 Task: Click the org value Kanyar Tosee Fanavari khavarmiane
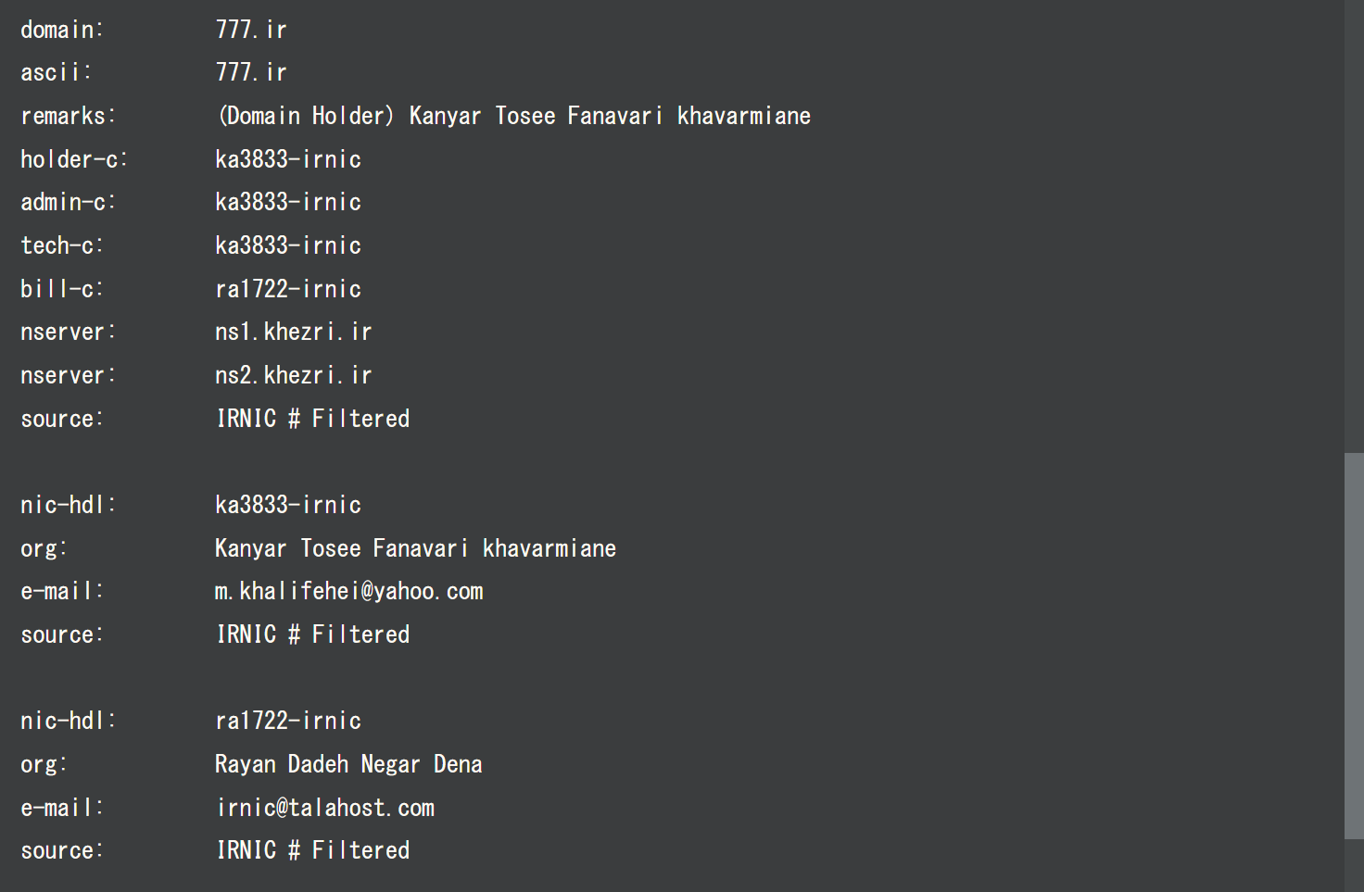pyautogui.click(x=415, y=548)
